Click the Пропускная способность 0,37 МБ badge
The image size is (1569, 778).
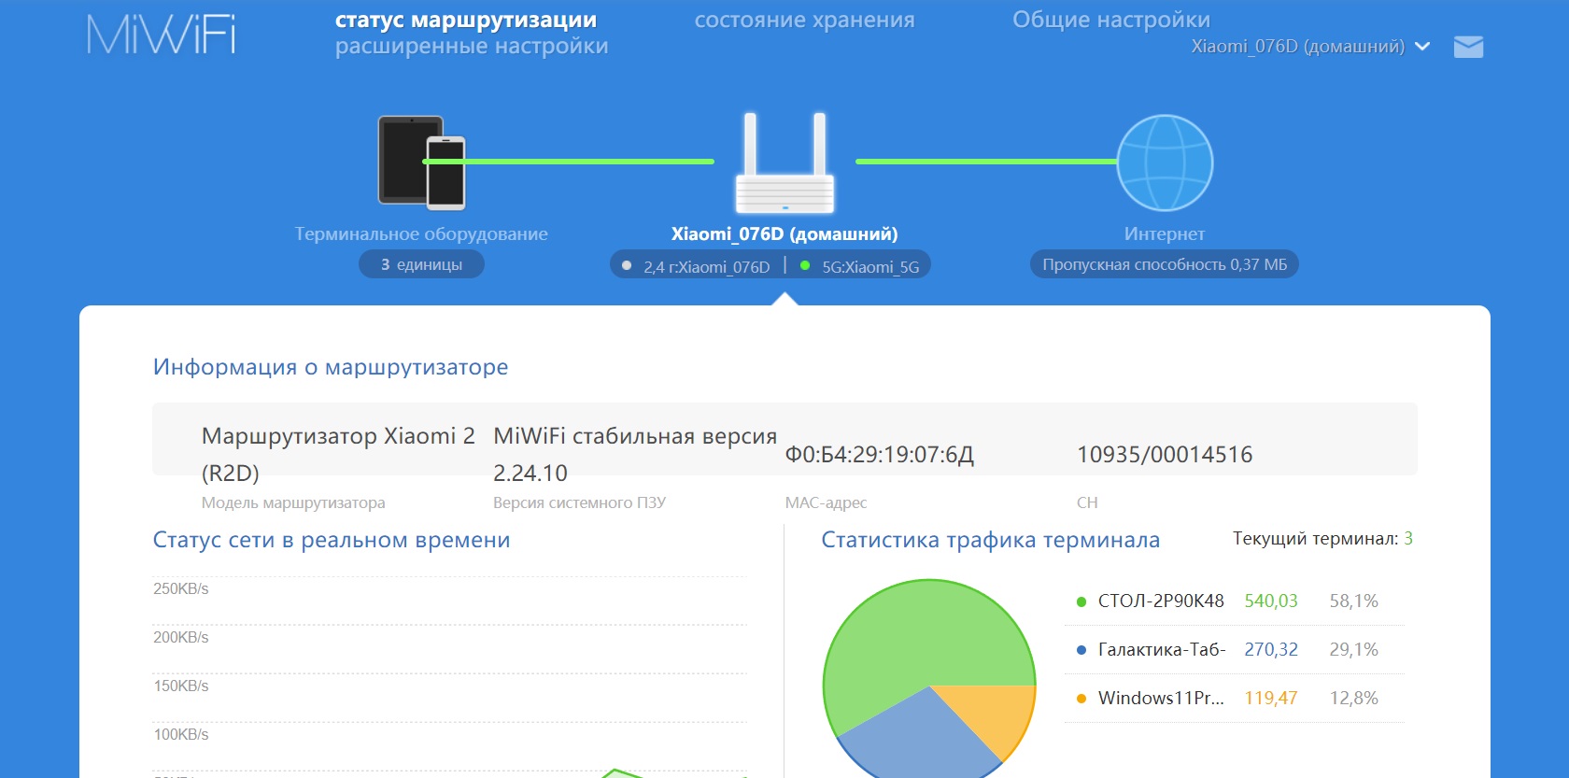1164,264
